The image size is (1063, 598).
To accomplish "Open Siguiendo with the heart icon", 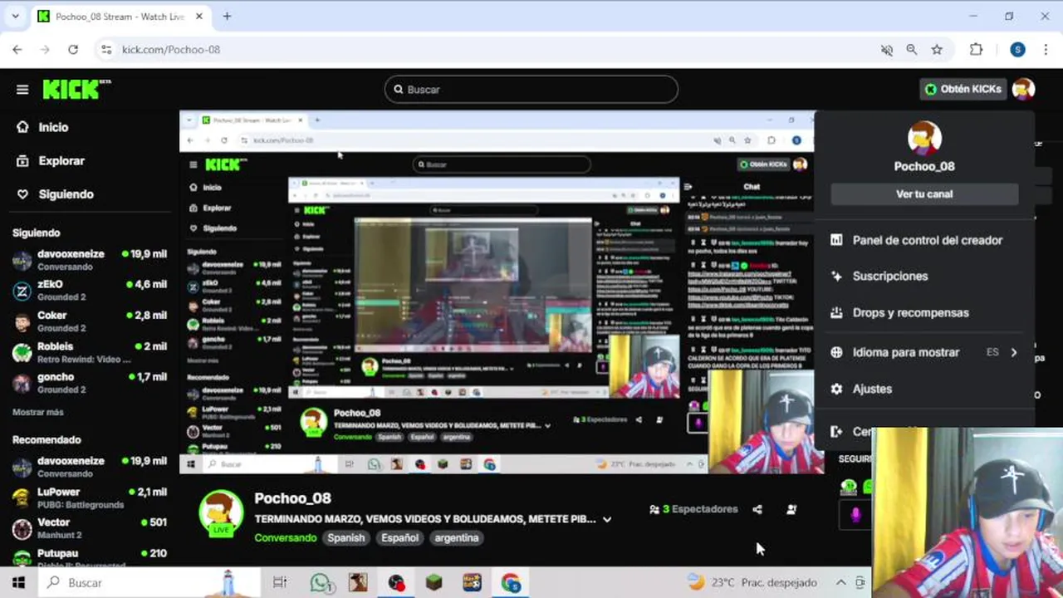I will (66, 194).
